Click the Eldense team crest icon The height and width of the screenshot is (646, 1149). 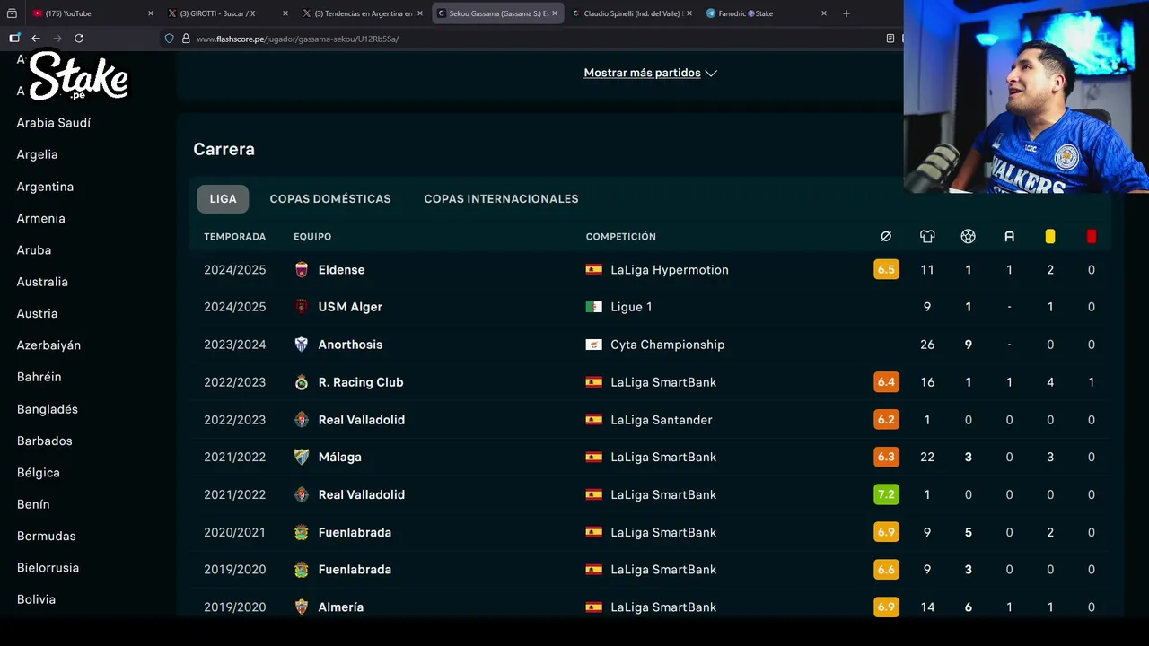pyautogui.click(x=302, y=270)
